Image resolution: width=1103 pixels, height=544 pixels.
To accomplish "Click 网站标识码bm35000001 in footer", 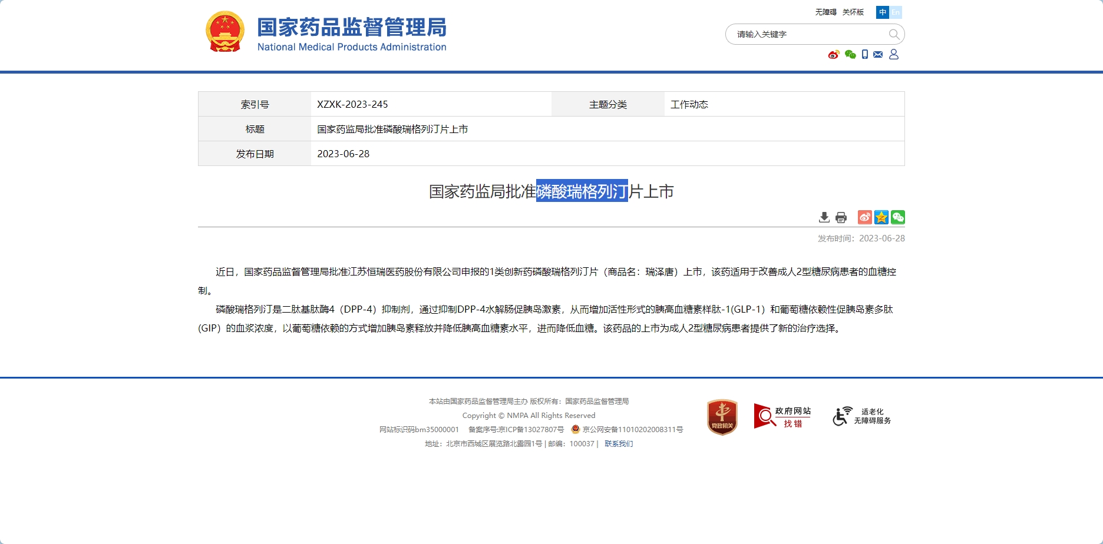I will [x=419, y=430].
